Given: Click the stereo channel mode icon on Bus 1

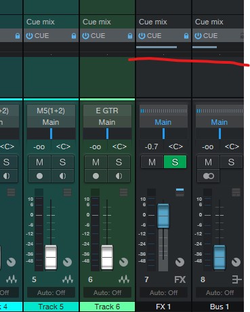Looking at the screenshot, I should (209, 176).
